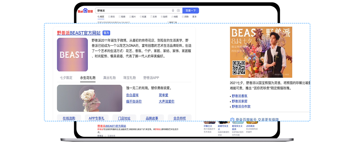This screenshot has height=144, width=354.
Task: Select the 珠宝礼物 tab
Action: pyautogui.click(x=130, y=78)
